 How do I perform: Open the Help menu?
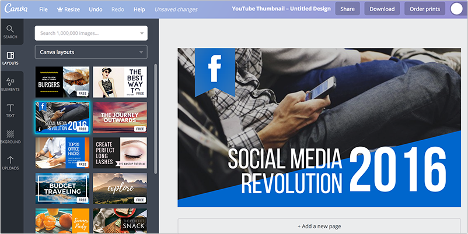139,9
